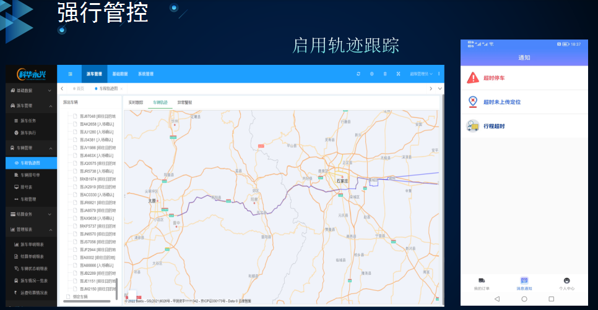This screenshot has height=310, width=598.
Task: Open the 超级管理员 user dropdown
Action: 421,73
